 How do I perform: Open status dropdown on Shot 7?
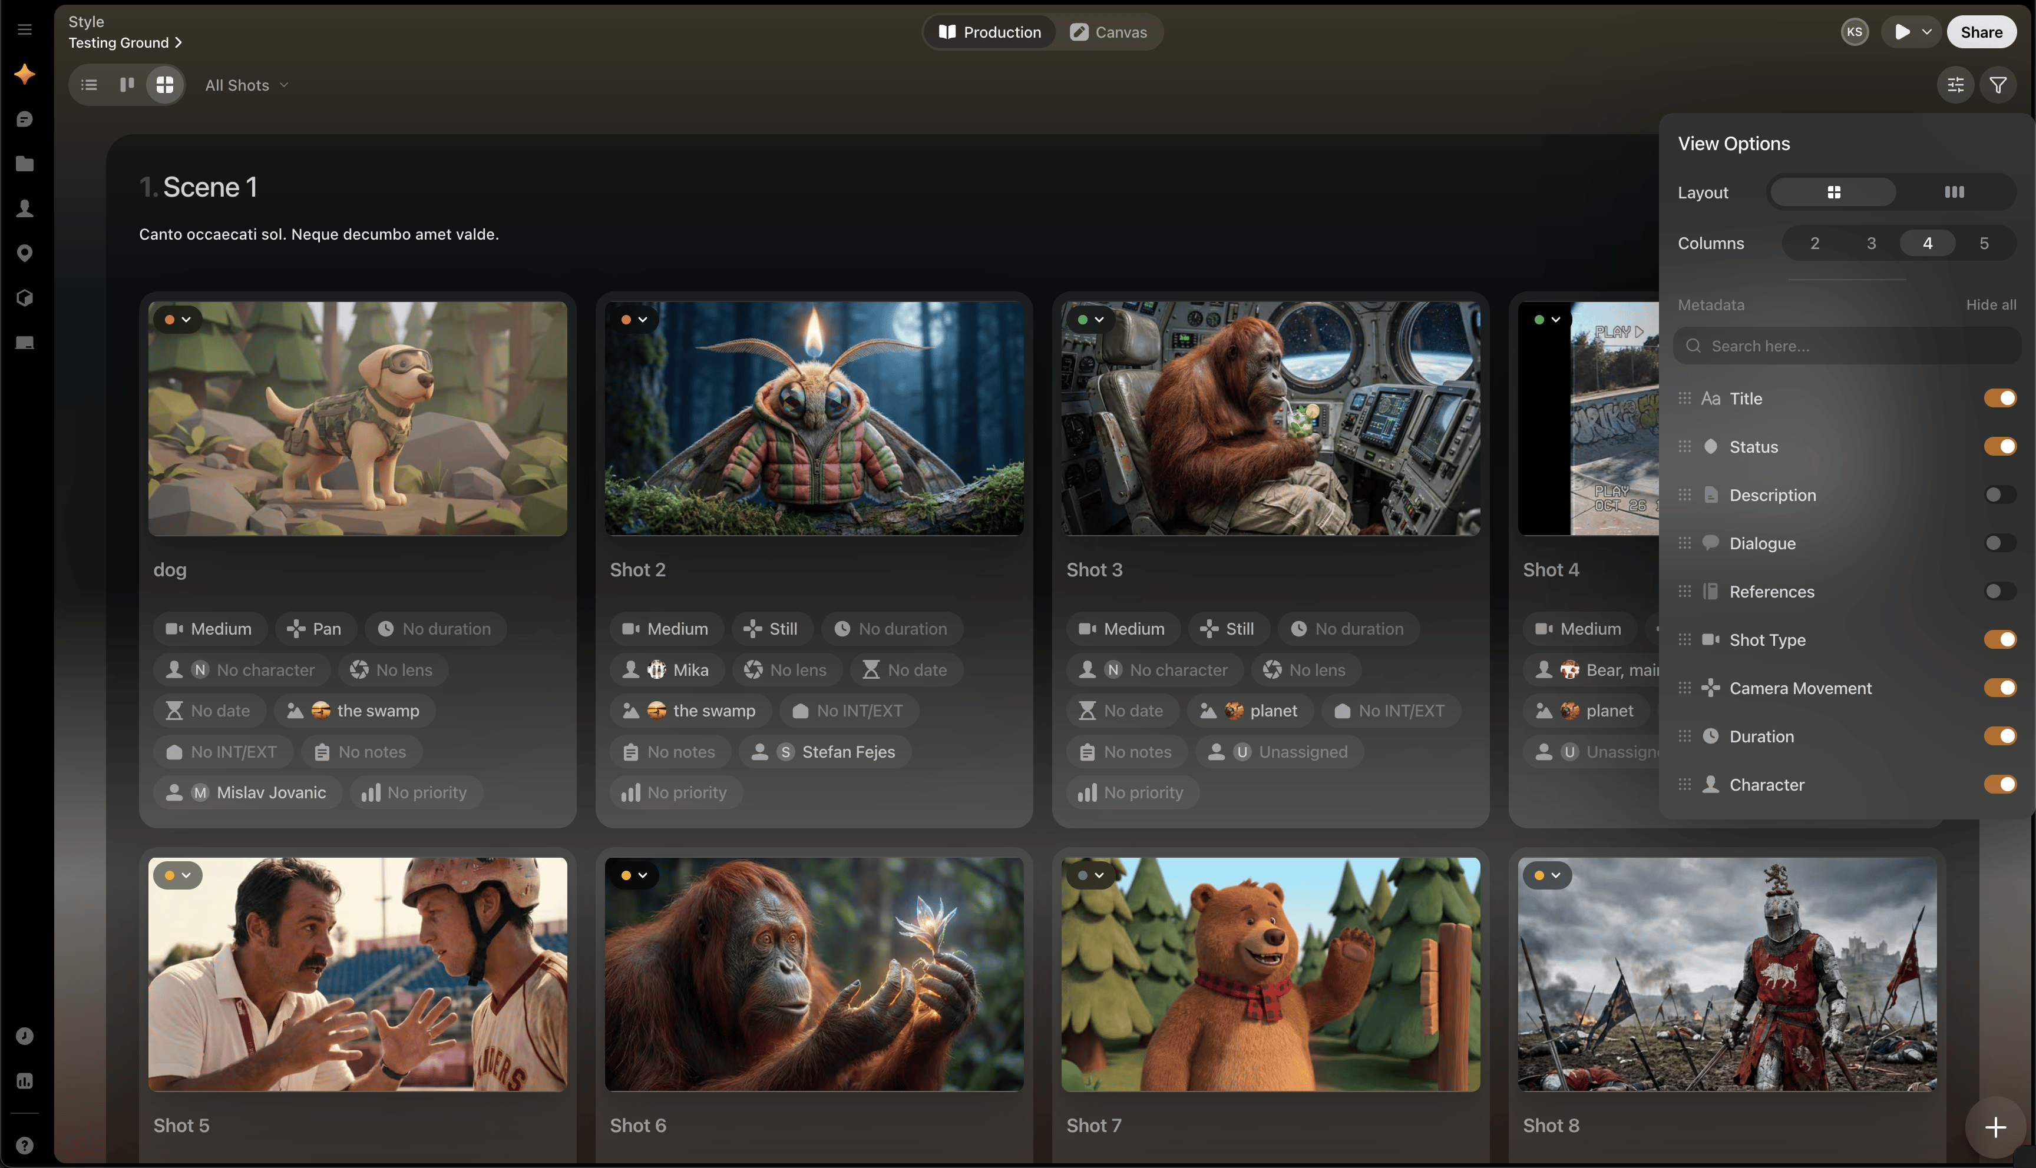(1090, 875)
